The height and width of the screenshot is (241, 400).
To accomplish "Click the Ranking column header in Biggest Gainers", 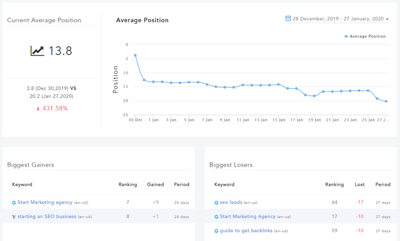I will pyautogui.click(x=127, y=184).
